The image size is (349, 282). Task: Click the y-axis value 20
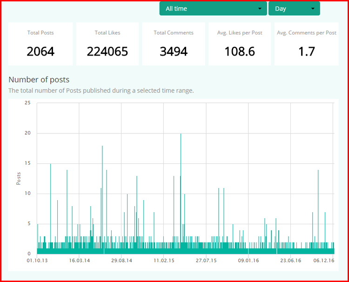(27, 133)
